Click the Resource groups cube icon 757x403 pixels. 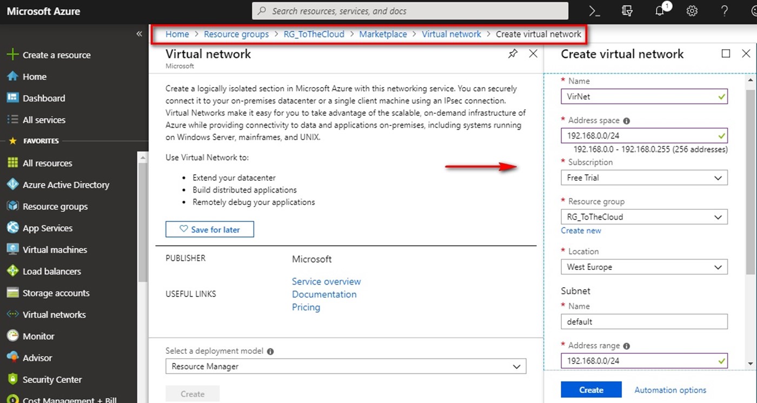(12, 206)
